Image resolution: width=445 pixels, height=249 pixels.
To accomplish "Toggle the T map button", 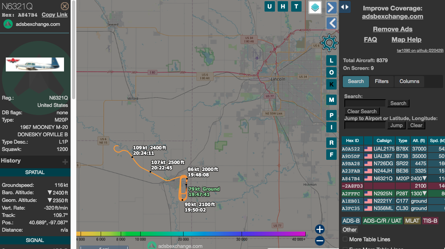I will [296, 7].
